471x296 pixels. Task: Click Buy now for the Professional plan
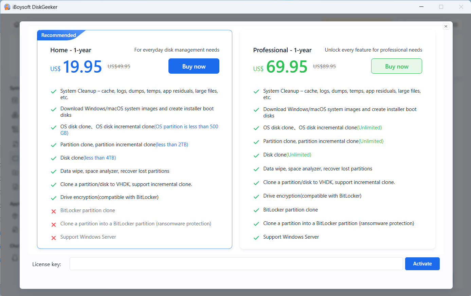[x=397, y=66]
